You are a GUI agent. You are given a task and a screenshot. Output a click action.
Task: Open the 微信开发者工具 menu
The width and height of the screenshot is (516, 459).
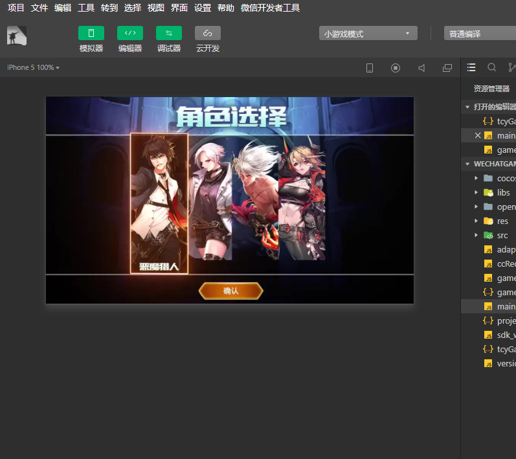coord(270,8)
